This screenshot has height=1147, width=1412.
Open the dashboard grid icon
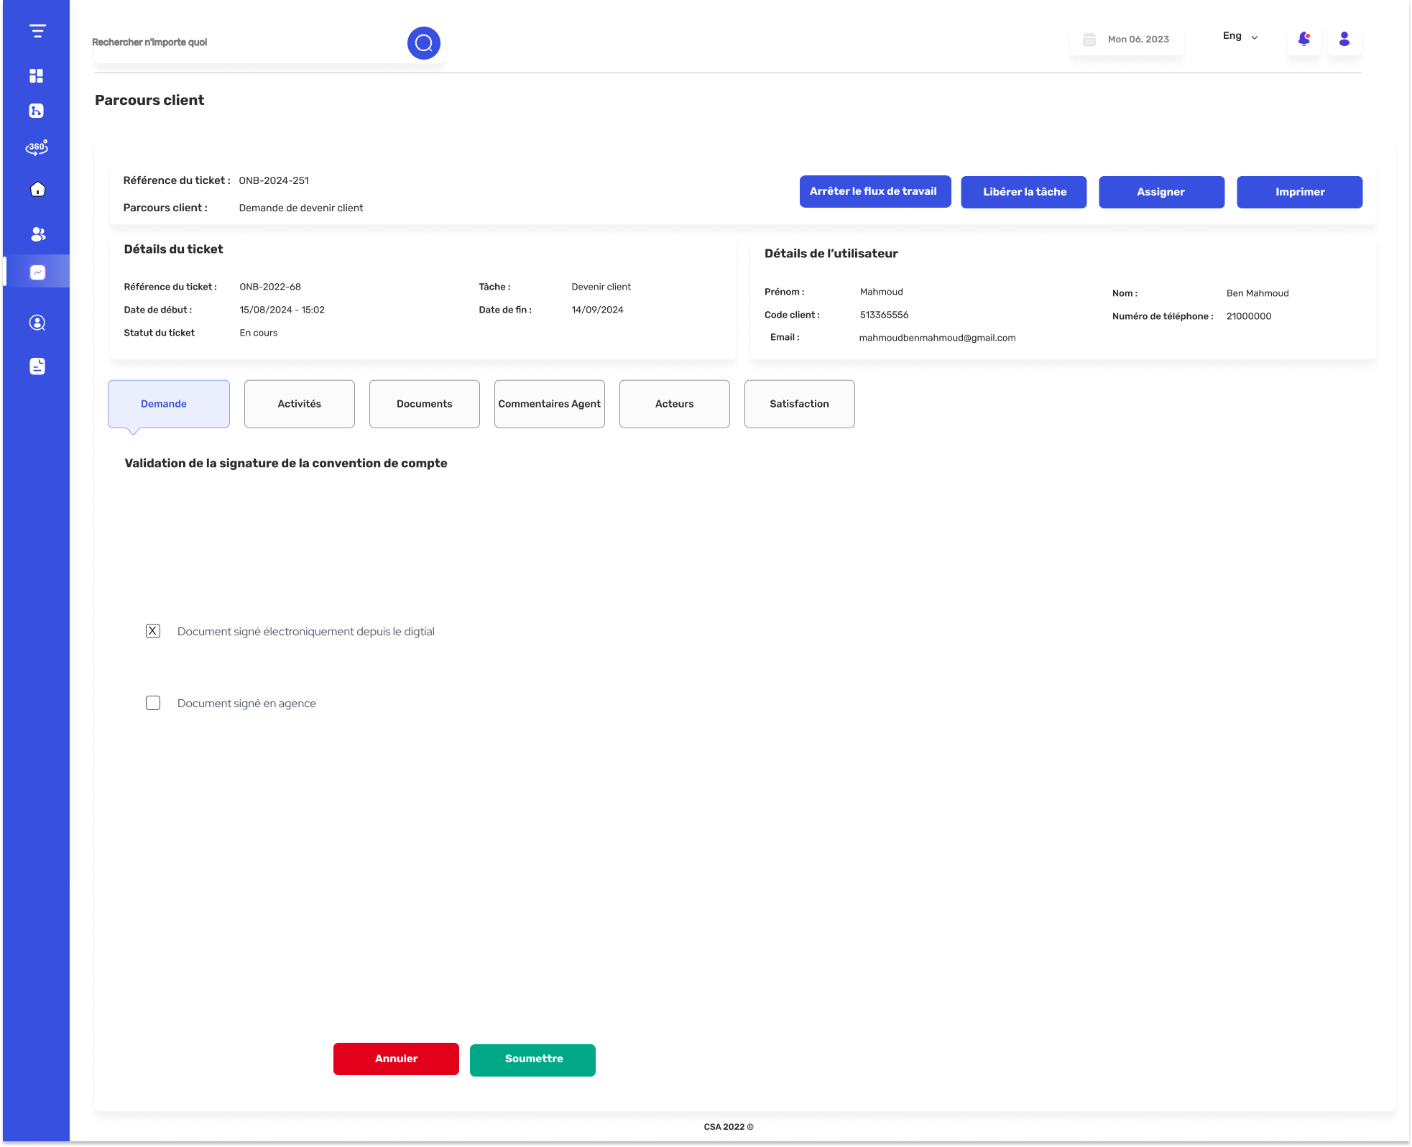coord(37,75)
